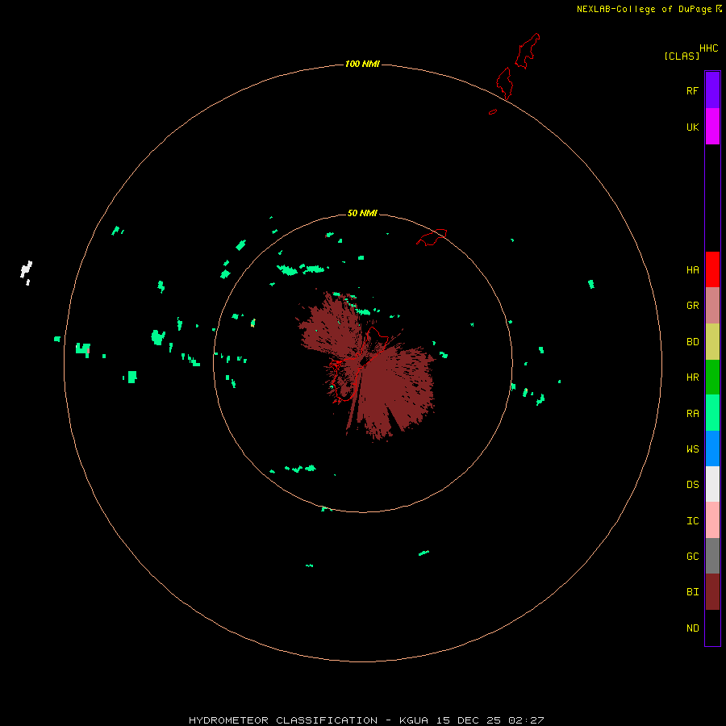Screen dimensions: 726x726
Task: Click the Hydrometeor Classification KGUA caption
Action: pyautogui.click(x=366, y=720)
